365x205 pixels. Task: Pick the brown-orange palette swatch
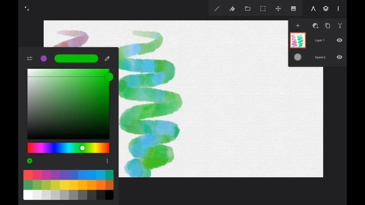(109, 184)
